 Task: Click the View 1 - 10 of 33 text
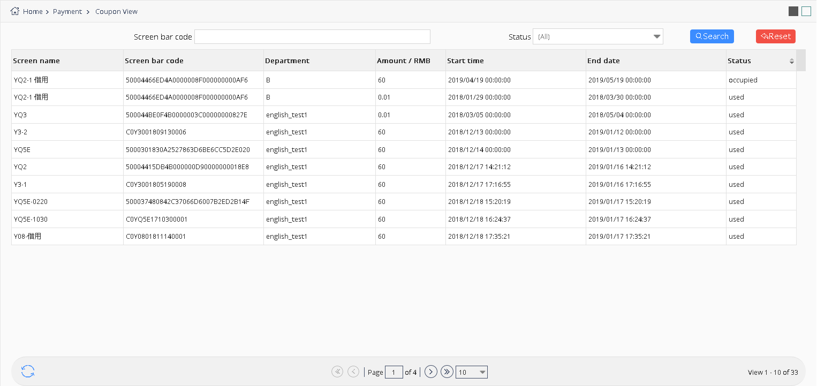773,373
